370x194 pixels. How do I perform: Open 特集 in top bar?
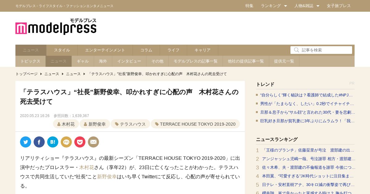coord(249,6)
